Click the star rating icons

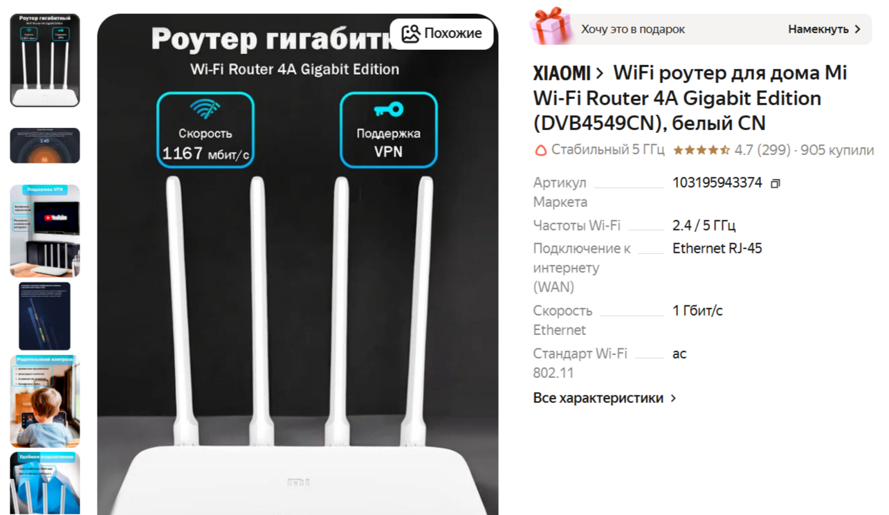tap(702, 150)
